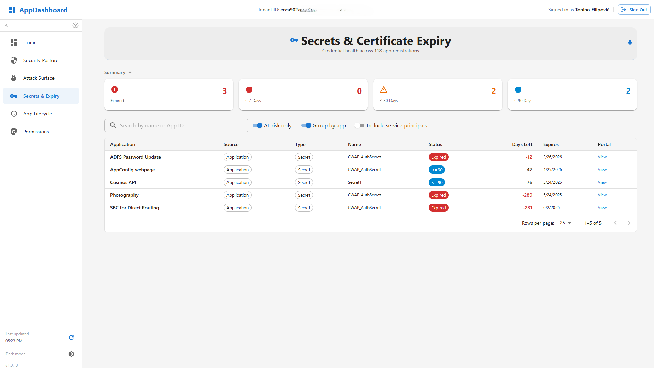Click the help question mark icon

coord(75,25)
